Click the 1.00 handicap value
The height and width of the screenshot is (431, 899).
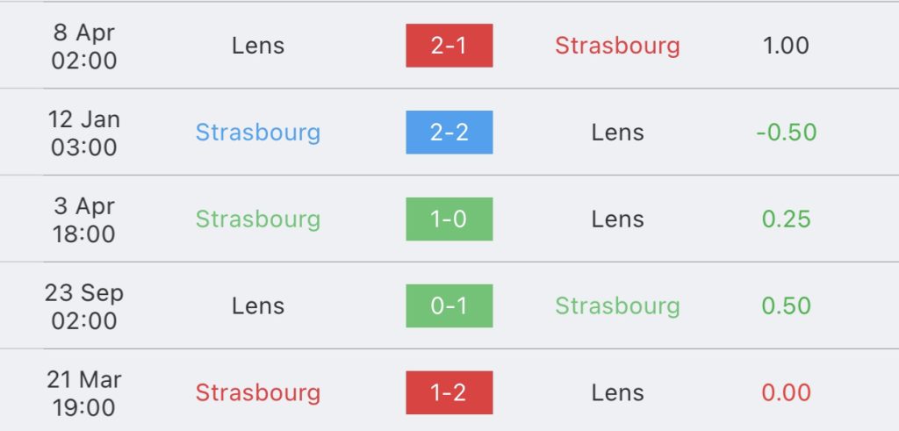coord(786,46)
